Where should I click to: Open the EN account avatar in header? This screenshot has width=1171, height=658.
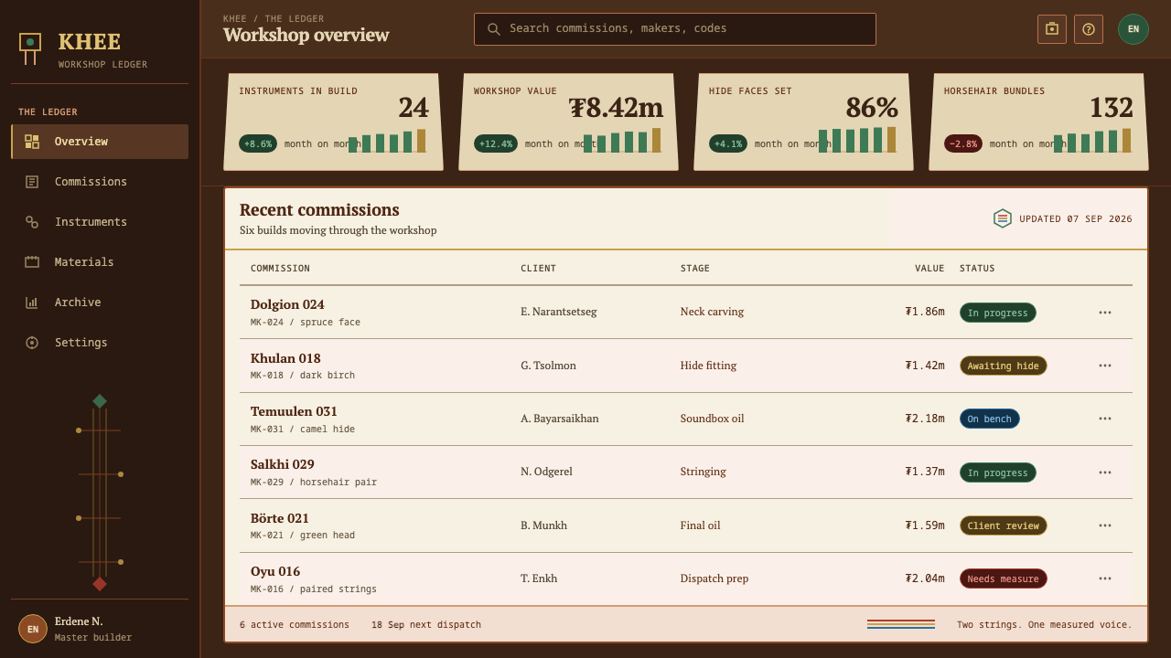point(1133,29)
